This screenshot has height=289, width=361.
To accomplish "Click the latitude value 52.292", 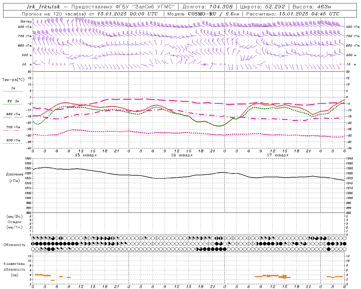I will (x=275, y=7).
